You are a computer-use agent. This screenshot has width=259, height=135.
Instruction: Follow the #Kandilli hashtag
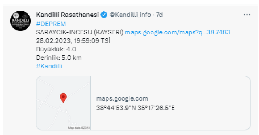pos(49,66)
